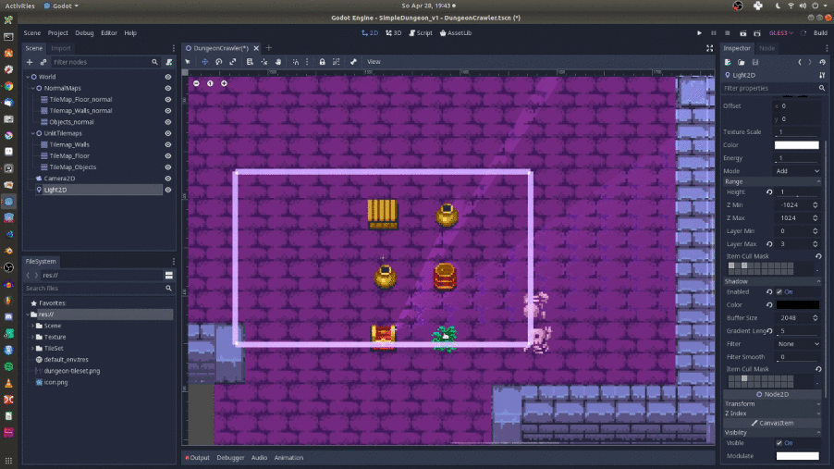The image size is (834, 469).
Task: Instance a scene with link icon
Action: point(43,62)
